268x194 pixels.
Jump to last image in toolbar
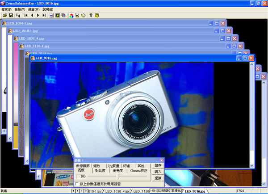tap(43, 15)
